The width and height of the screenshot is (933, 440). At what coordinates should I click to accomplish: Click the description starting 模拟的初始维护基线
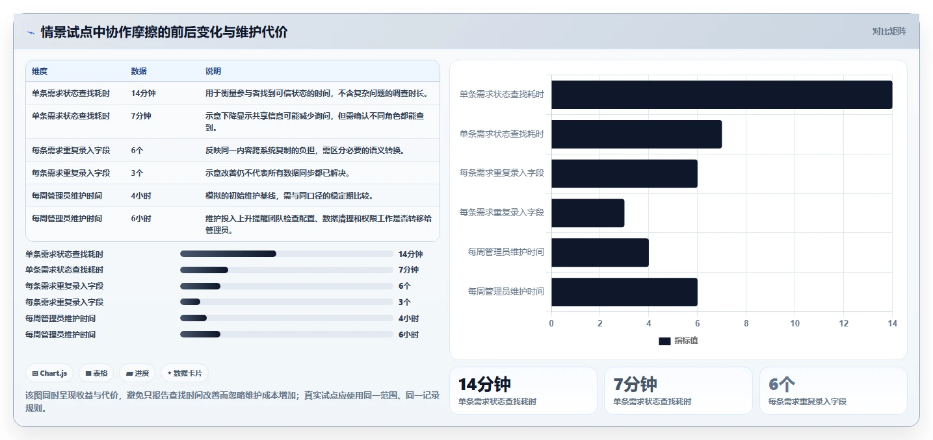pyautogui.click(x=289, y=196)
